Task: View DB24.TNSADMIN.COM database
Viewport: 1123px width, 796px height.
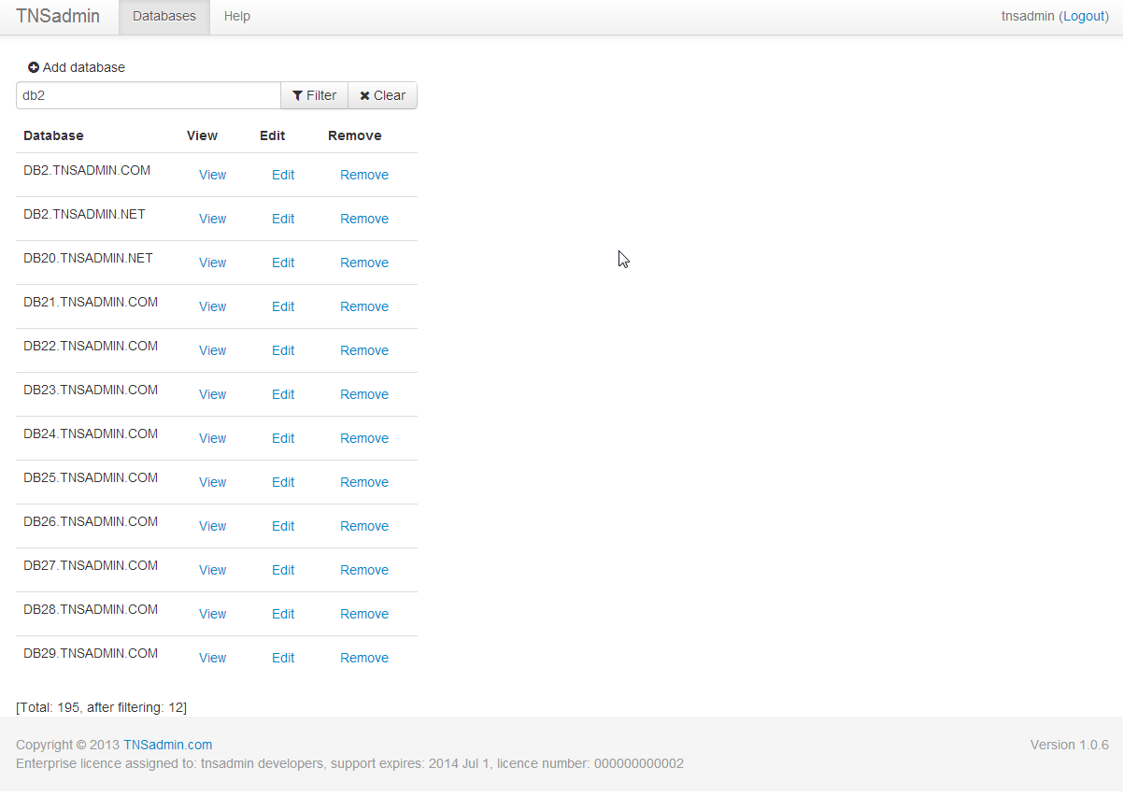Action: (x=213, y=438)
